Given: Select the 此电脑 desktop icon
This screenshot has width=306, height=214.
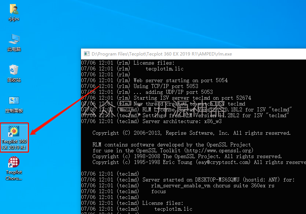Looking at the screenshot, I should (x=14, y=43).
